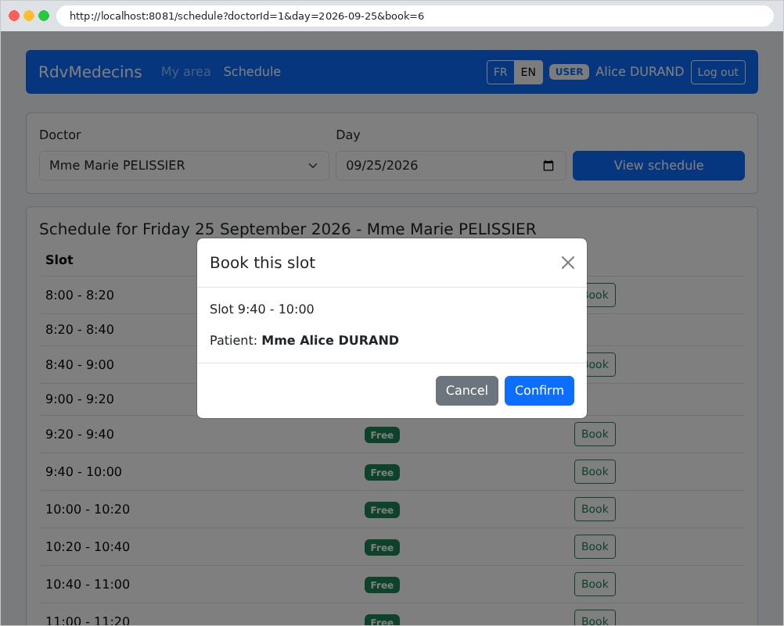Click the View schedule button
This screenshot has height=626, width=784.
click(659, 166)
